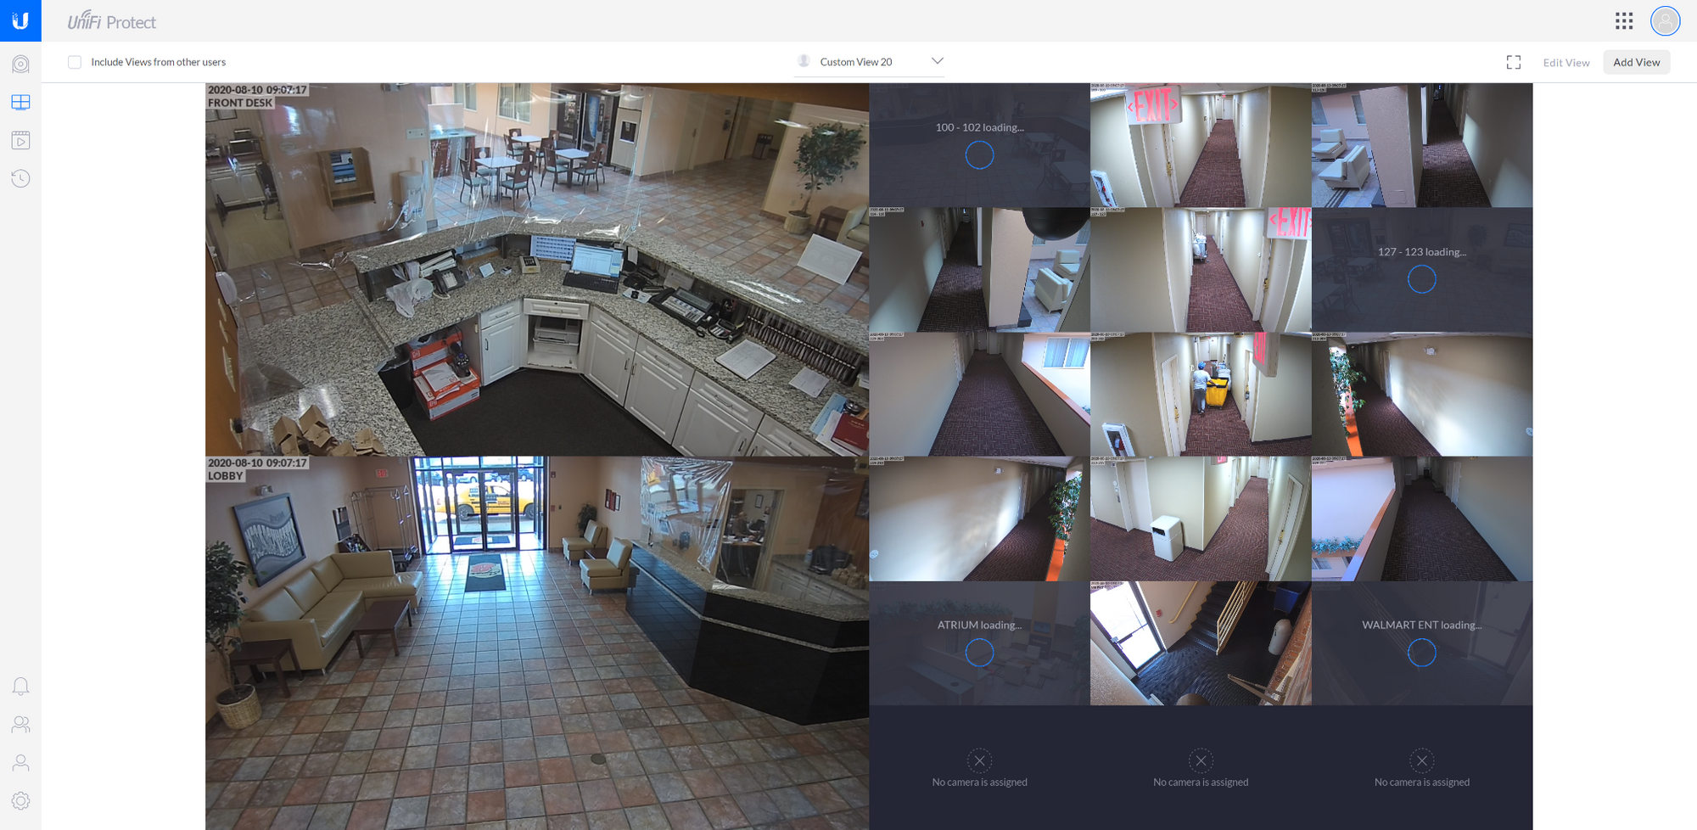Enter fullscreen view mode
Image resolution: width=1697 pixels, height=830 pixels.
click(1514, 62)
